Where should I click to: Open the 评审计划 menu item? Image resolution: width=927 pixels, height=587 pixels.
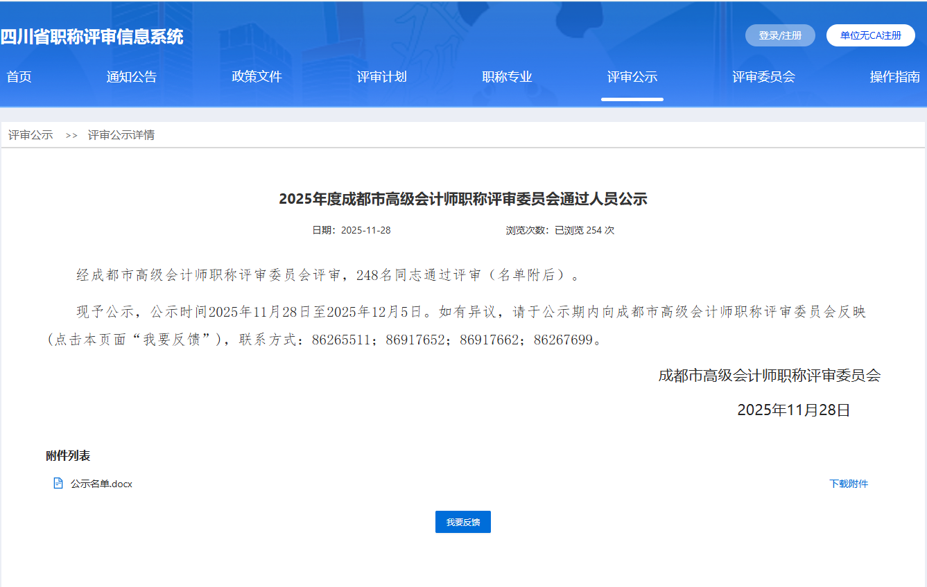(381, 77)
